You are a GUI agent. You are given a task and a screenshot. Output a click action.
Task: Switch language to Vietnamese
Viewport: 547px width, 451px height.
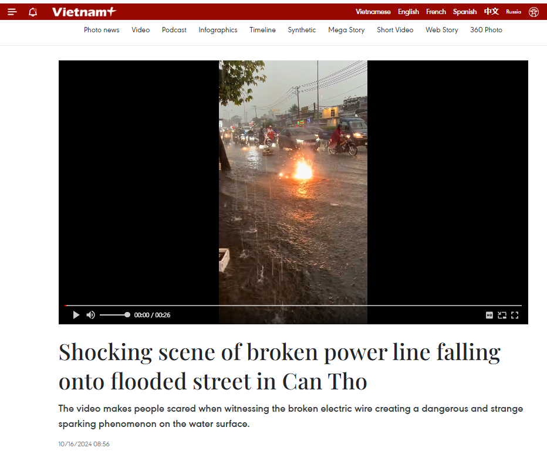(373, 12)
